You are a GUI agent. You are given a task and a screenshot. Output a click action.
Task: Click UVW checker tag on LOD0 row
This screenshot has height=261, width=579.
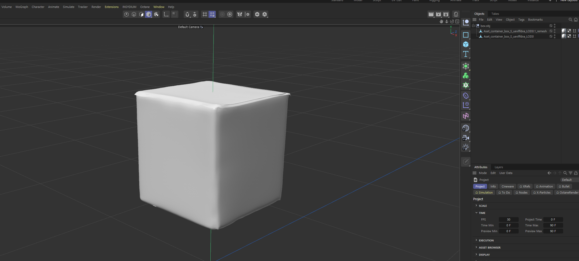click(569, 36)
